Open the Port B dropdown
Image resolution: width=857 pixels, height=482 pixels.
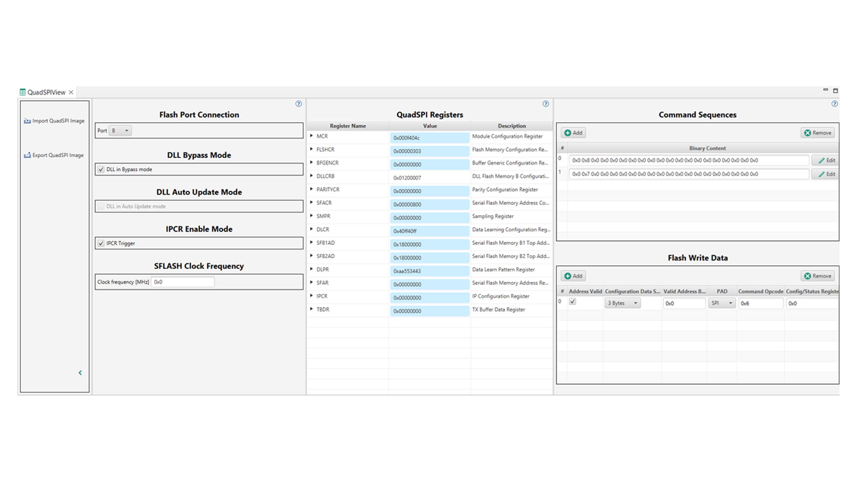pos(120,131)
